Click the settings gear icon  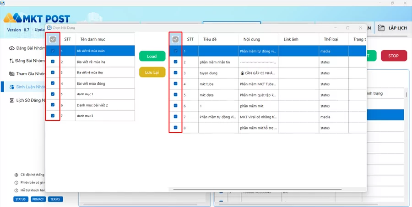pos(16,175)
